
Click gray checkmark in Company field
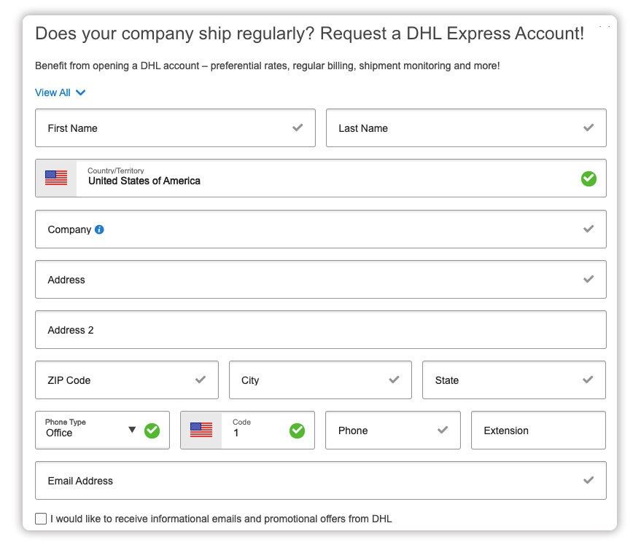[x=588, y=229]
